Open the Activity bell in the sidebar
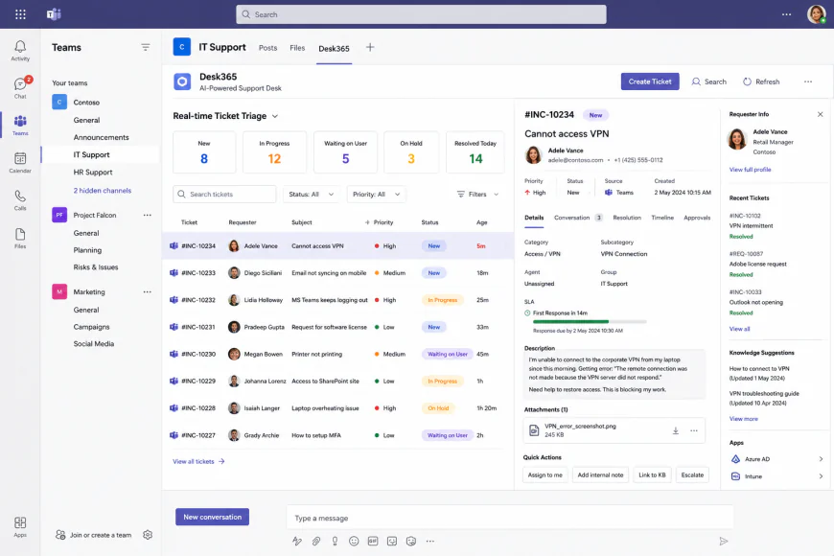The image size is (834, 556). point(20,51)
